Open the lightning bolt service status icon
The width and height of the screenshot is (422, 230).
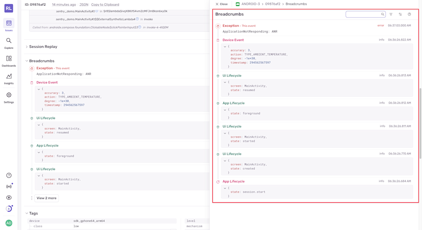click(x=9, y=197)
